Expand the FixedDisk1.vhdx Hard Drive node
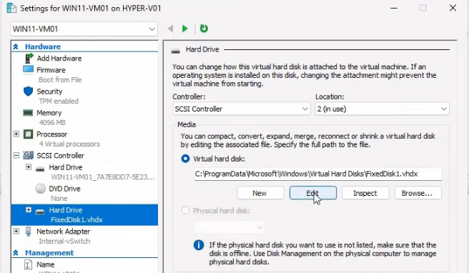 pyautogui.click(x=29, y=209)
